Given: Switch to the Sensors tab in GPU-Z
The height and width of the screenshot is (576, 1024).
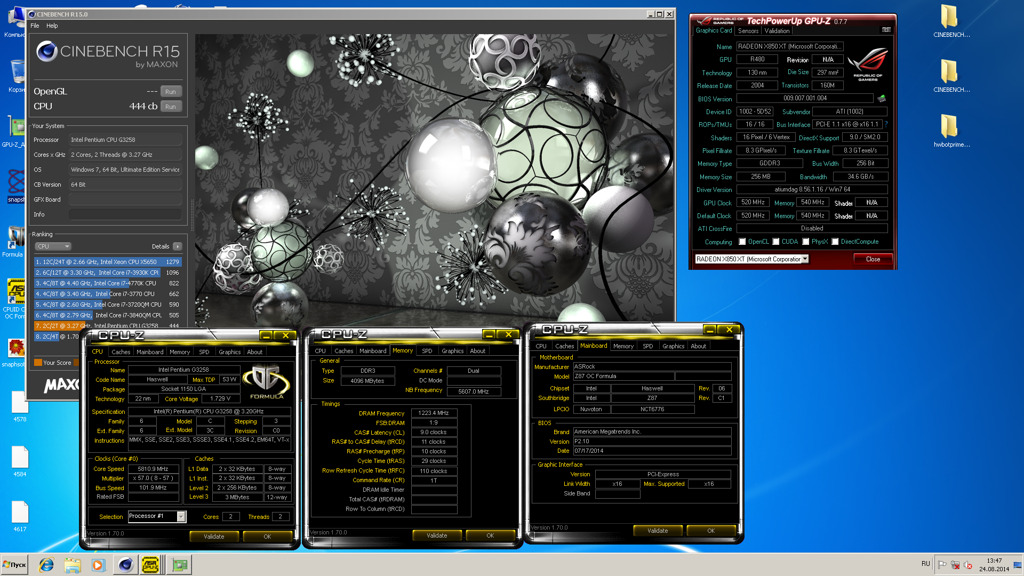Looking at the screenshot, I should point(748,31).
